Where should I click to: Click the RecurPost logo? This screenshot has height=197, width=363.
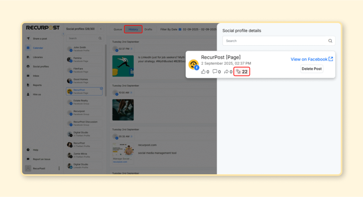[x=43, y=28]
